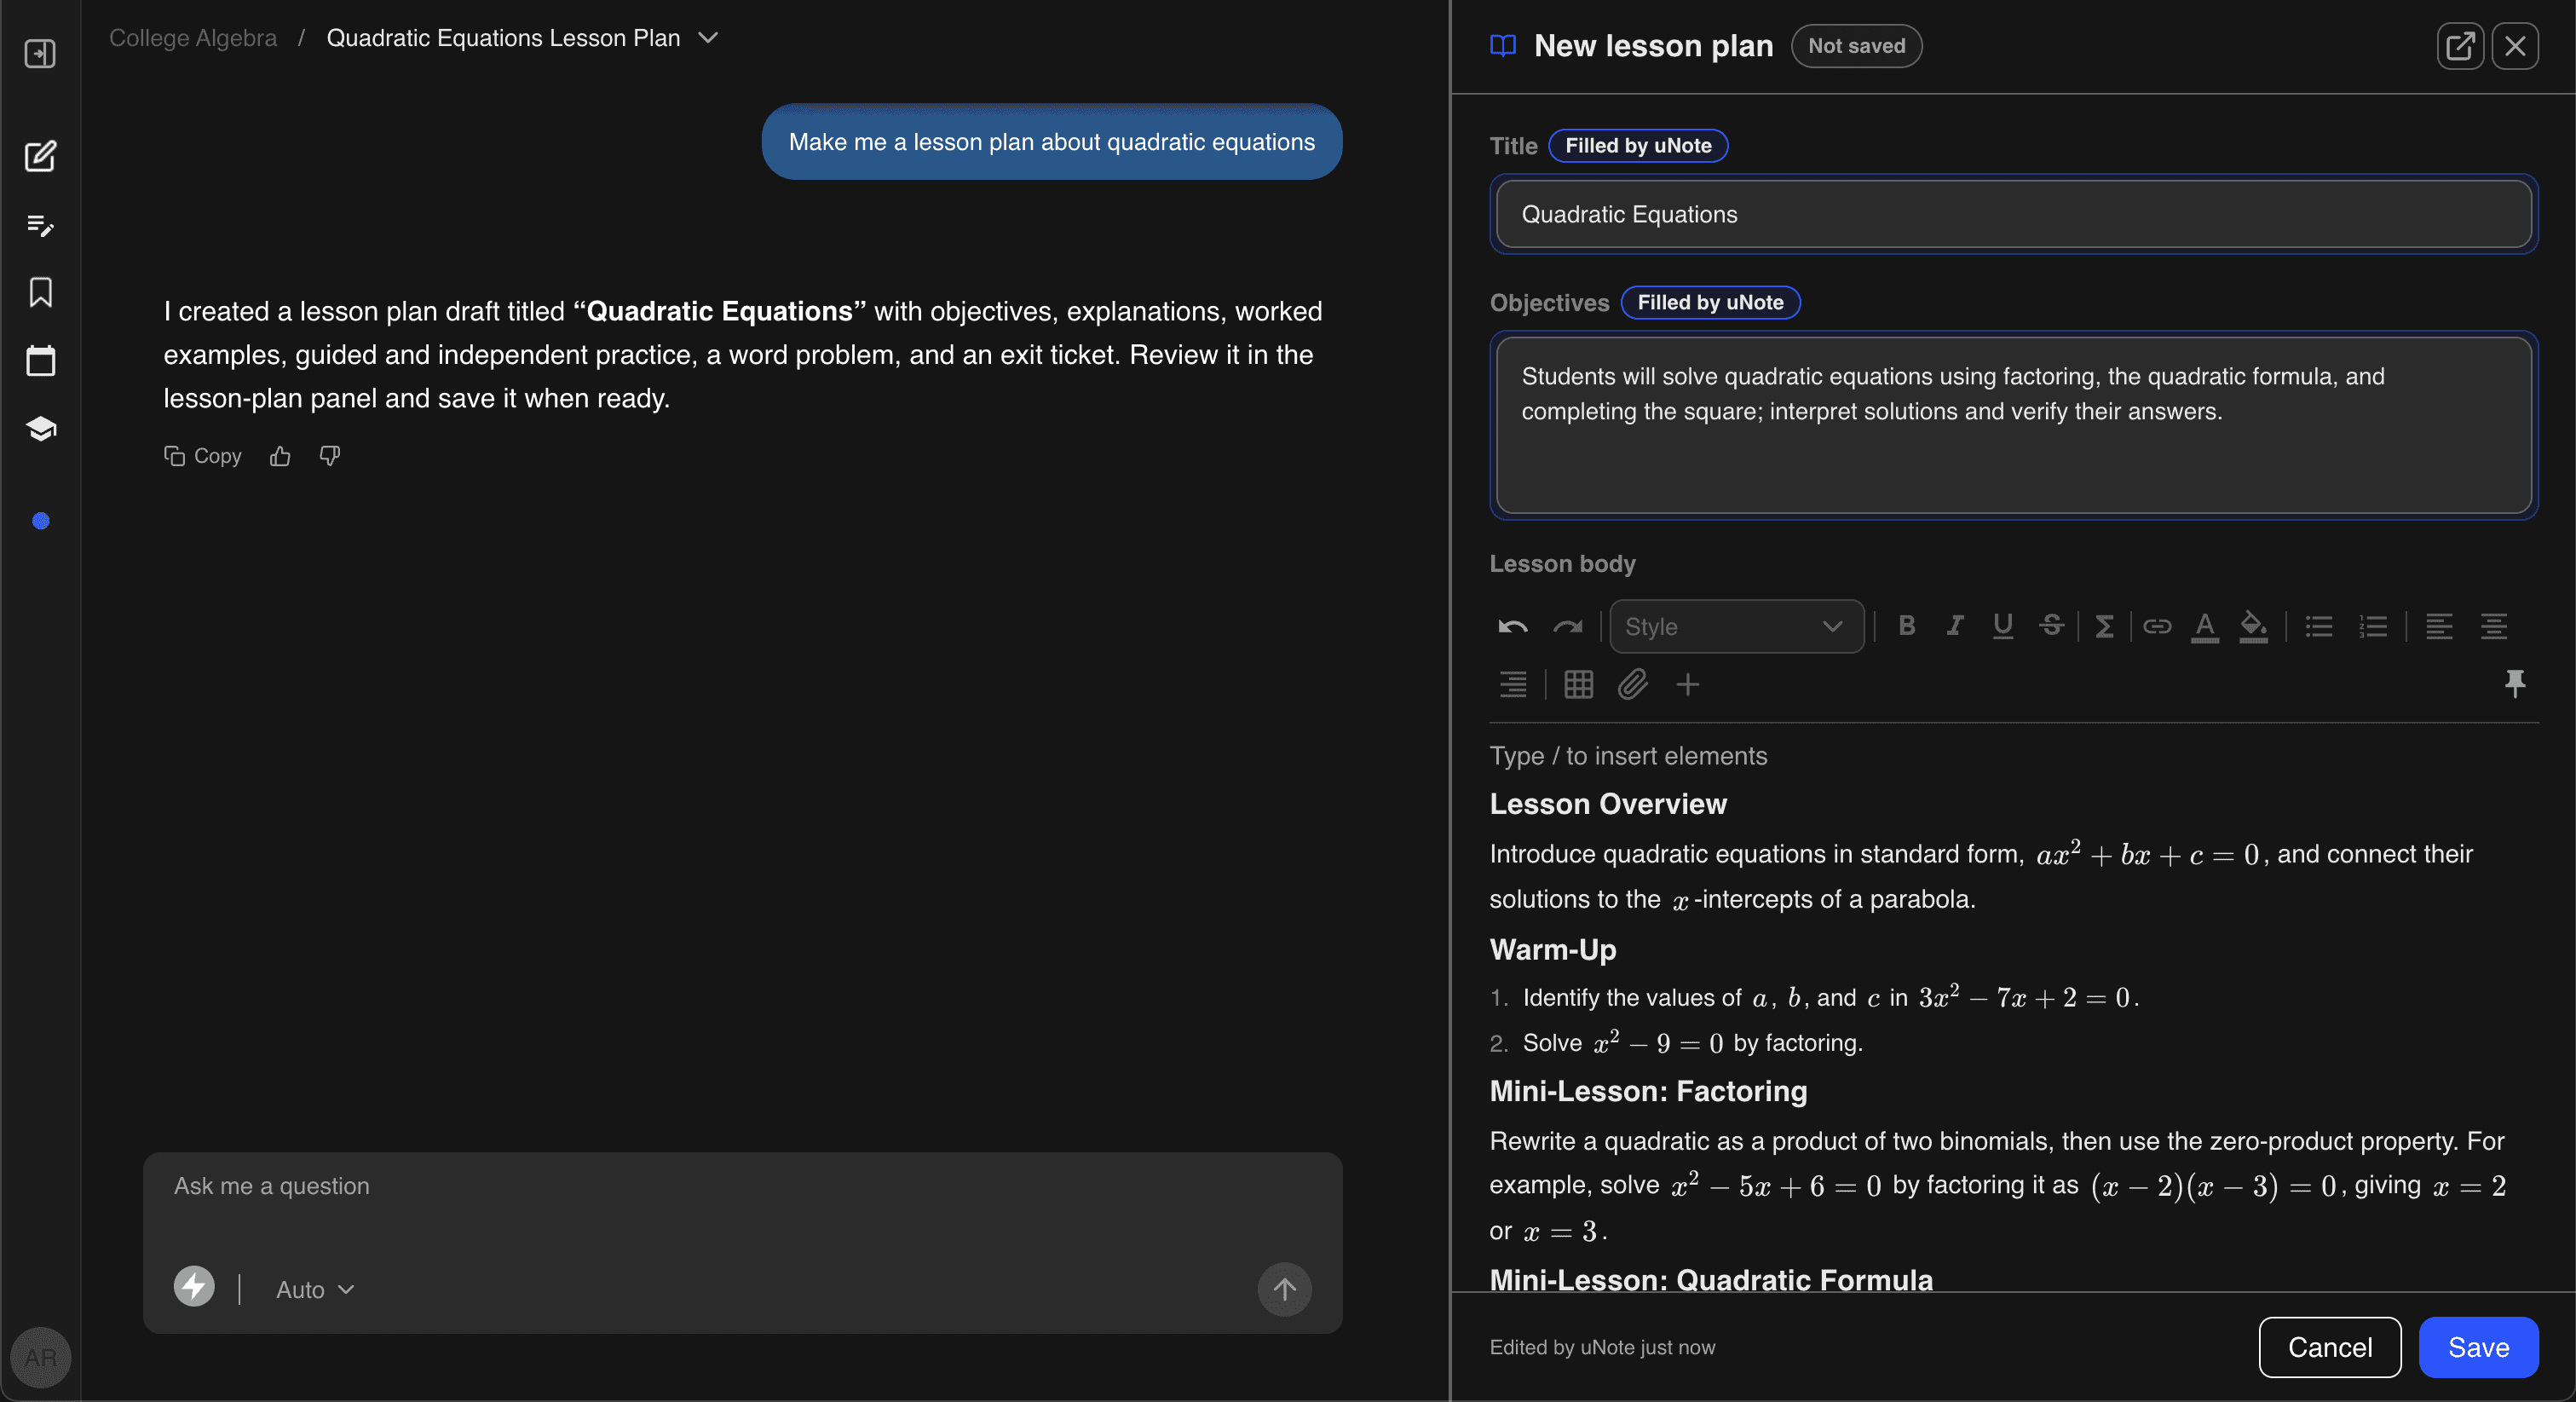Screen dimensions: 2576x1402
Task: Toggle strikethrough formatting
Action: click(2051, 626)
